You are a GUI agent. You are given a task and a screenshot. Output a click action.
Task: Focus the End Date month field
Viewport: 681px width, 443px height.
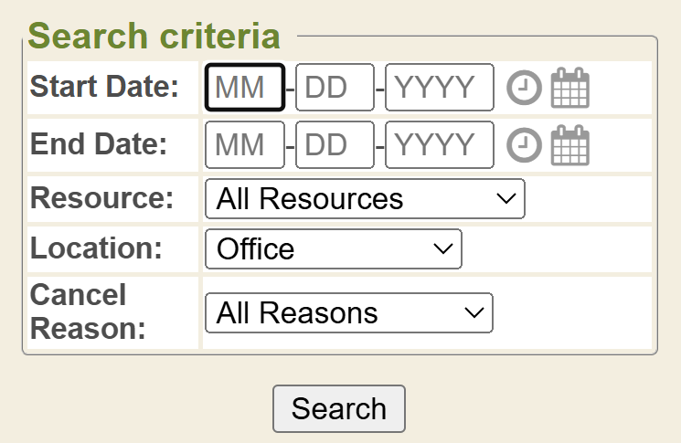(245, 145)
